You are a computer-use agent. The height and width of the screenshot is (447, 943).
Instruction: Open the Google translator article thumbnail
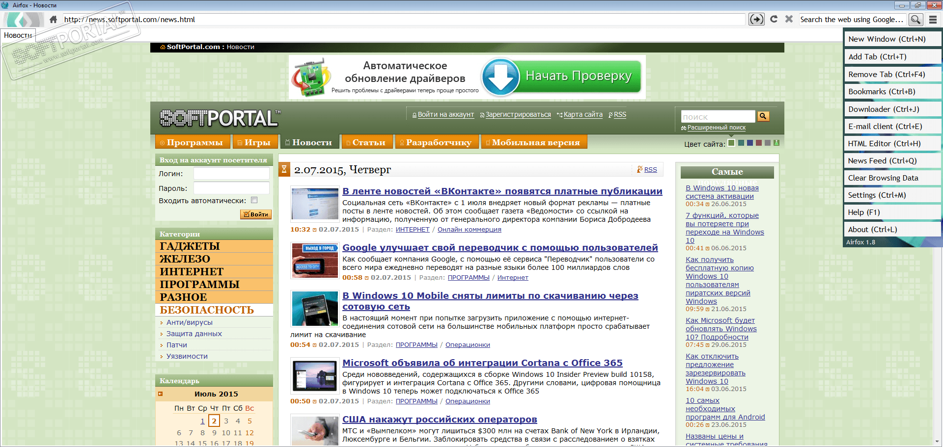pyautogui.click(x=315, y=260)
